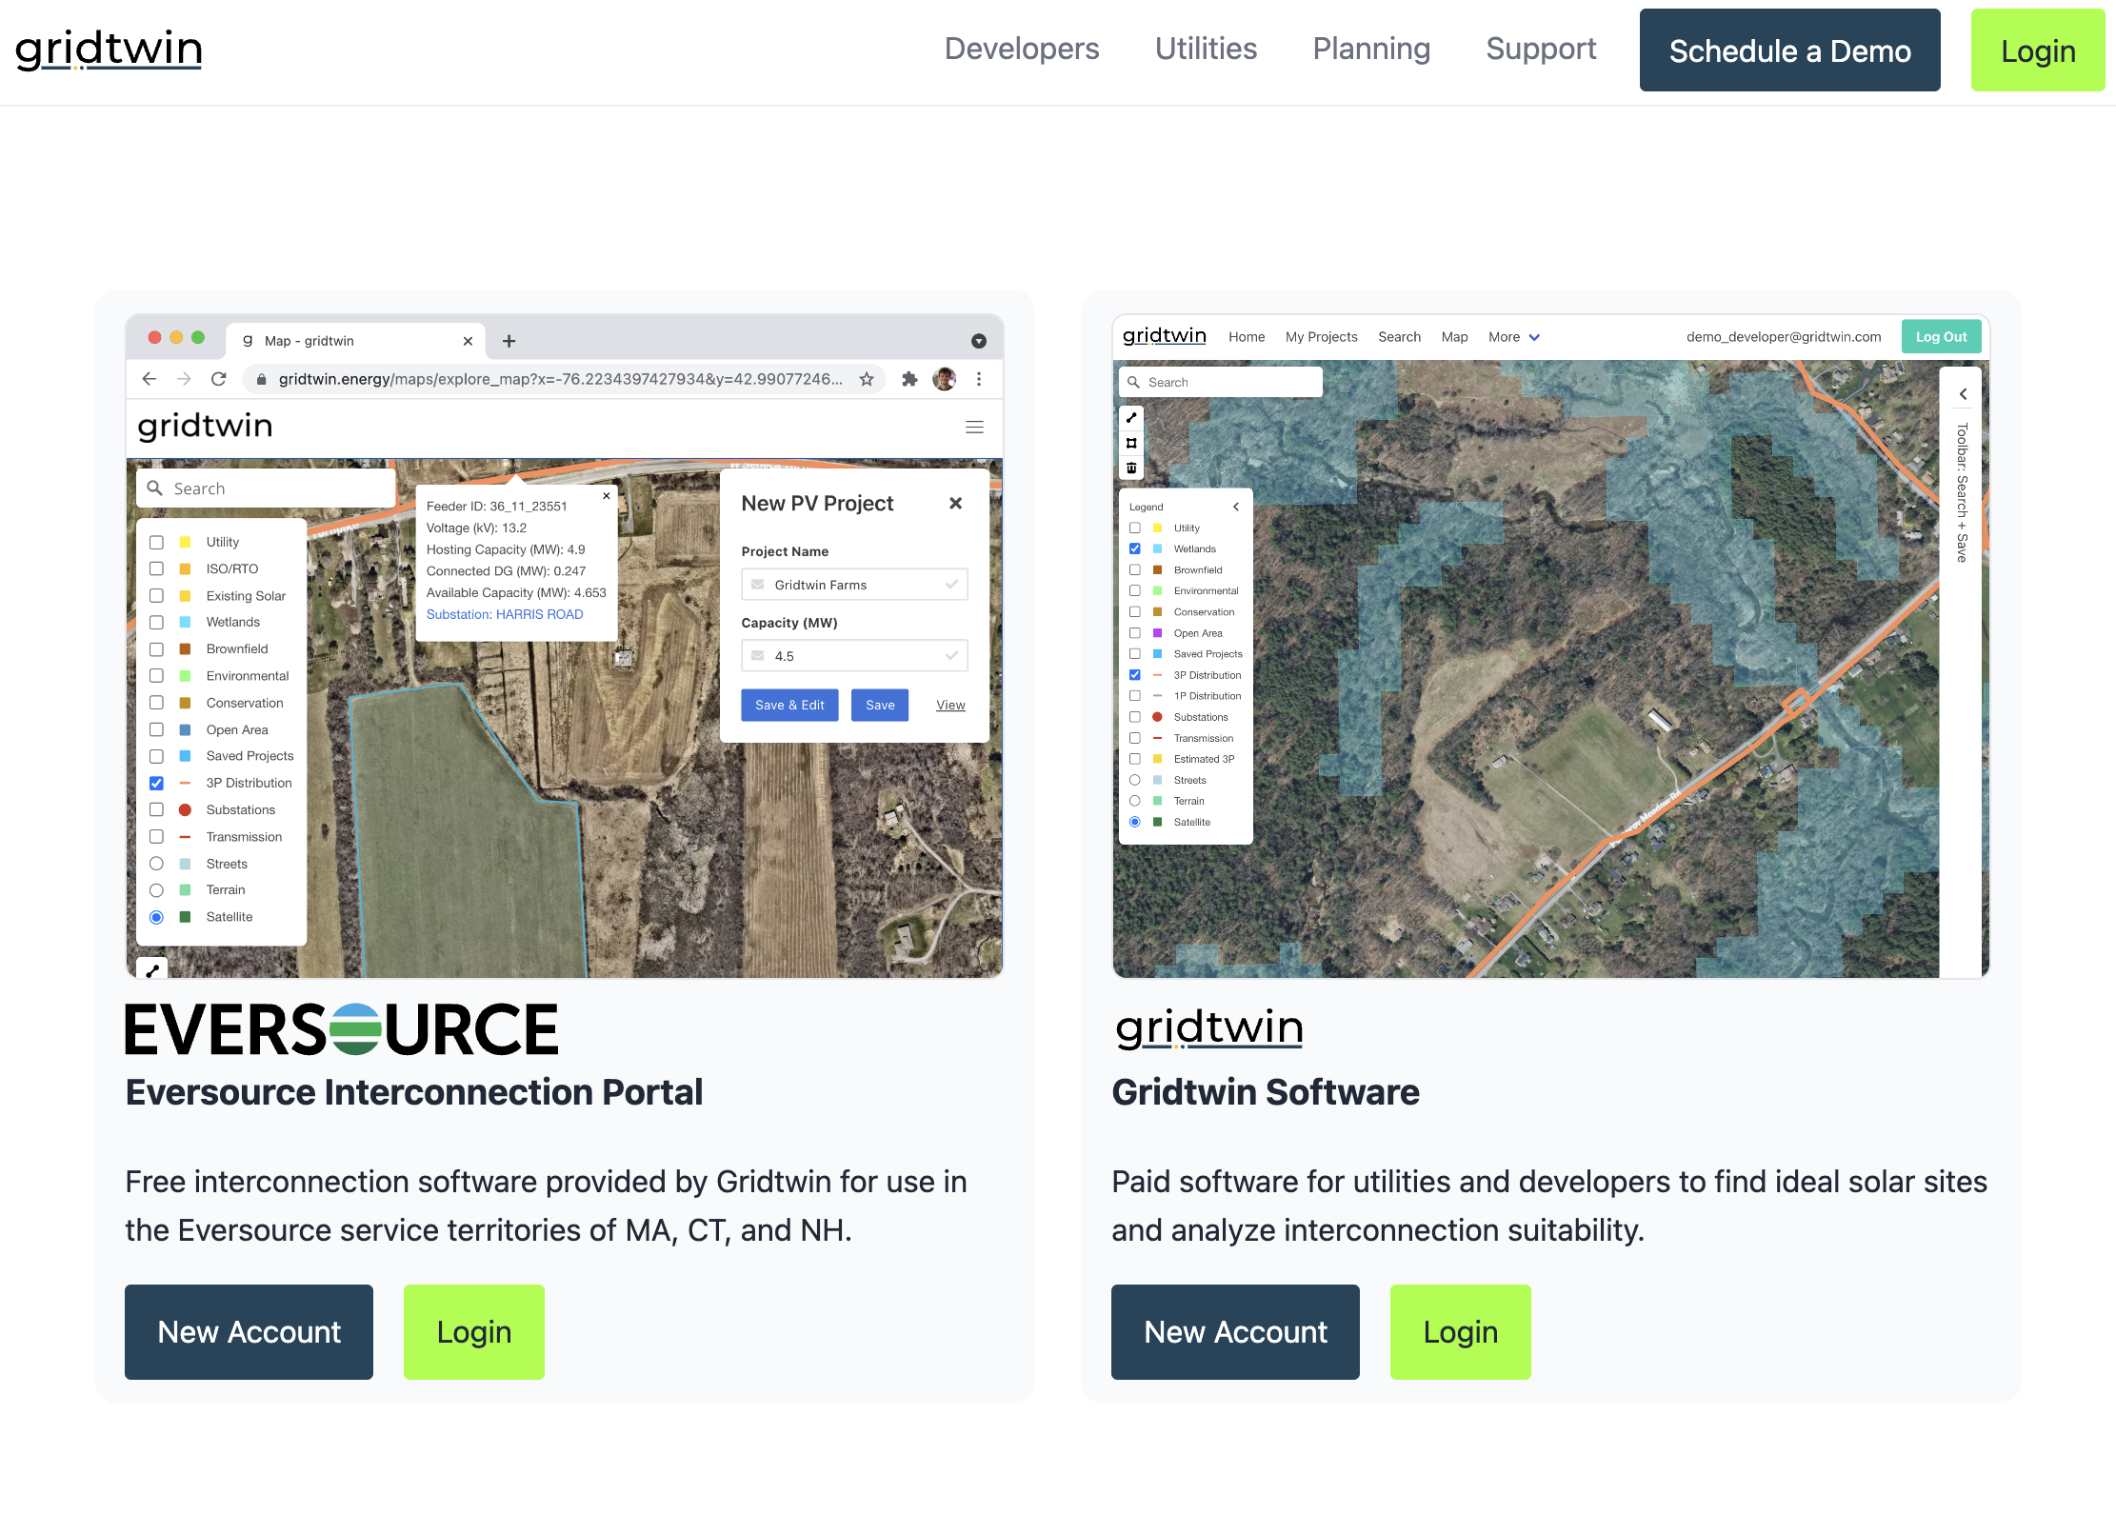Open the delete (trash) tool
The height and width of the screenshot is (1535, 2116).
(x=1131, y=468)
